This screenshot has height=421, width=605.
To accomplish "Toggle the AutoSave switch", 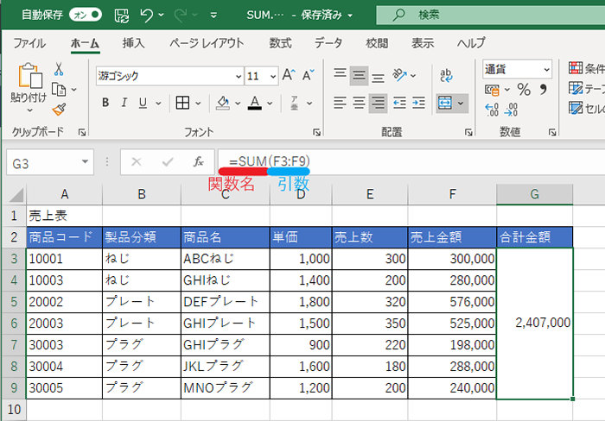I will 86,15.
